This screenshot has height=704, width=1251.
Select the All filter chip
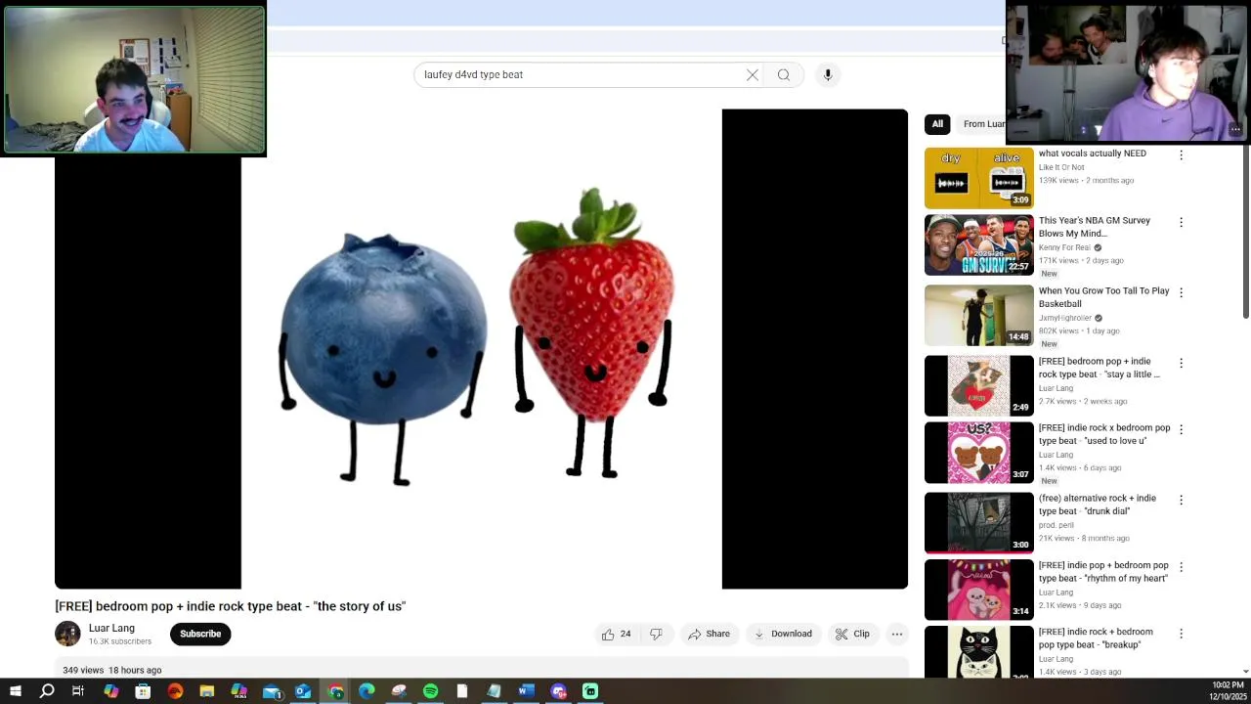click(937, 124)
